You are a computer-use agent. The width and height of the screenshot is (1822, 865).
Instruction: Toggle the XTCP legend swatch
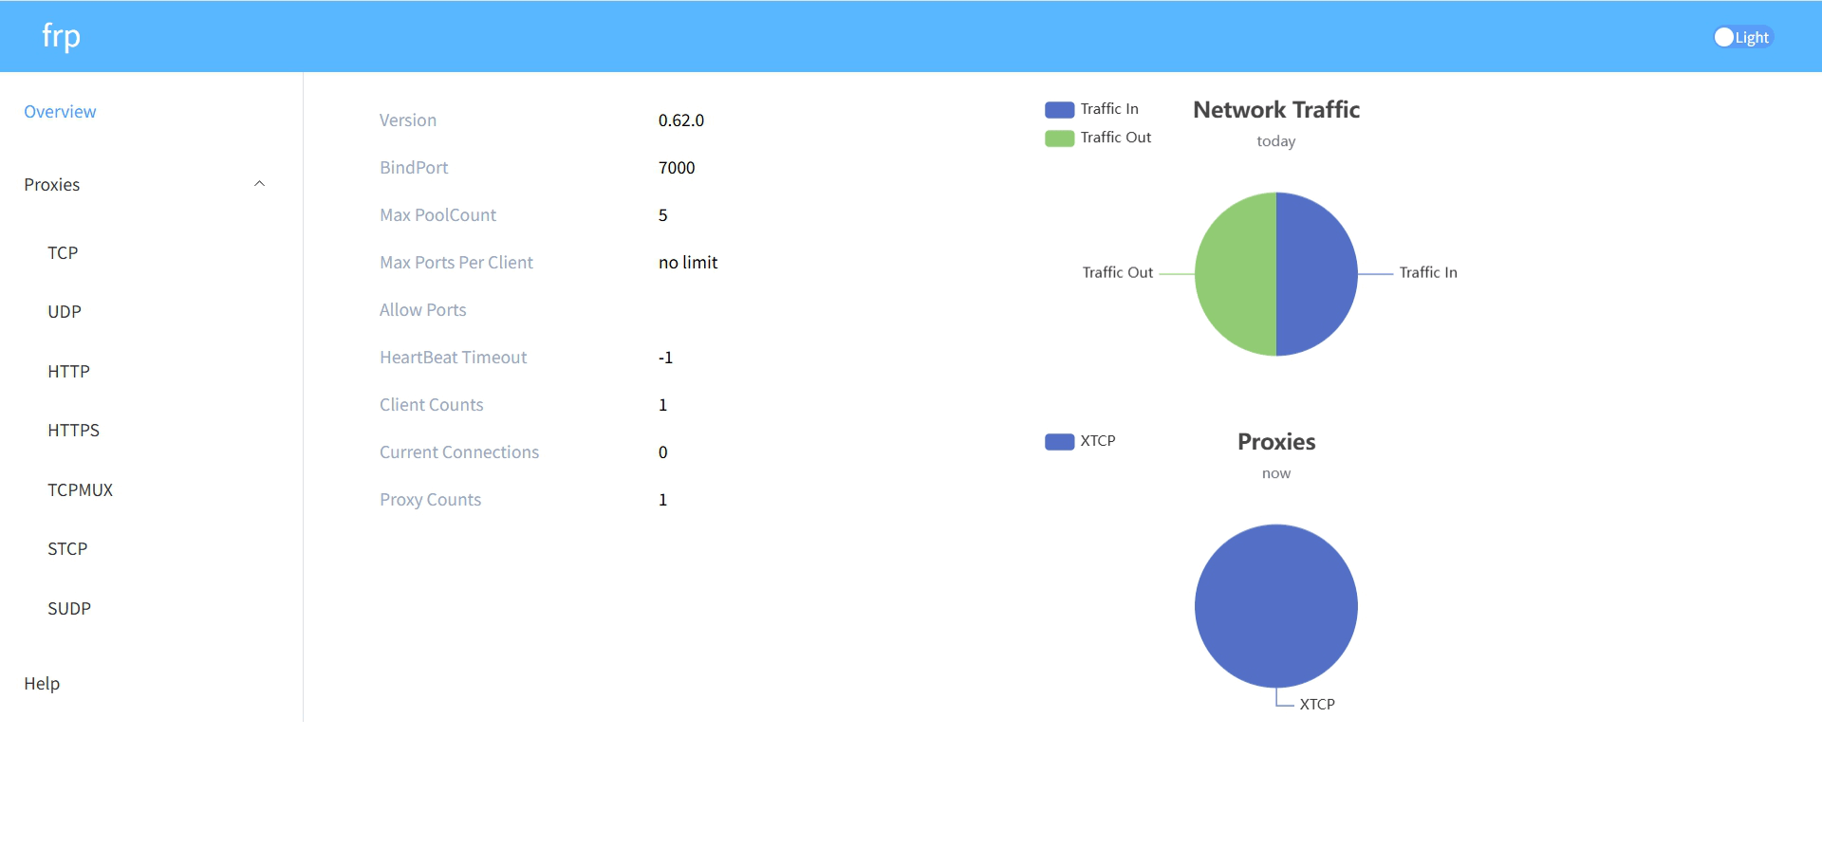[1059, 442]
